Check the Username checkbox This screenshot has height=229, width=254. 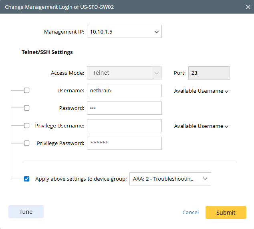[27, 90]
